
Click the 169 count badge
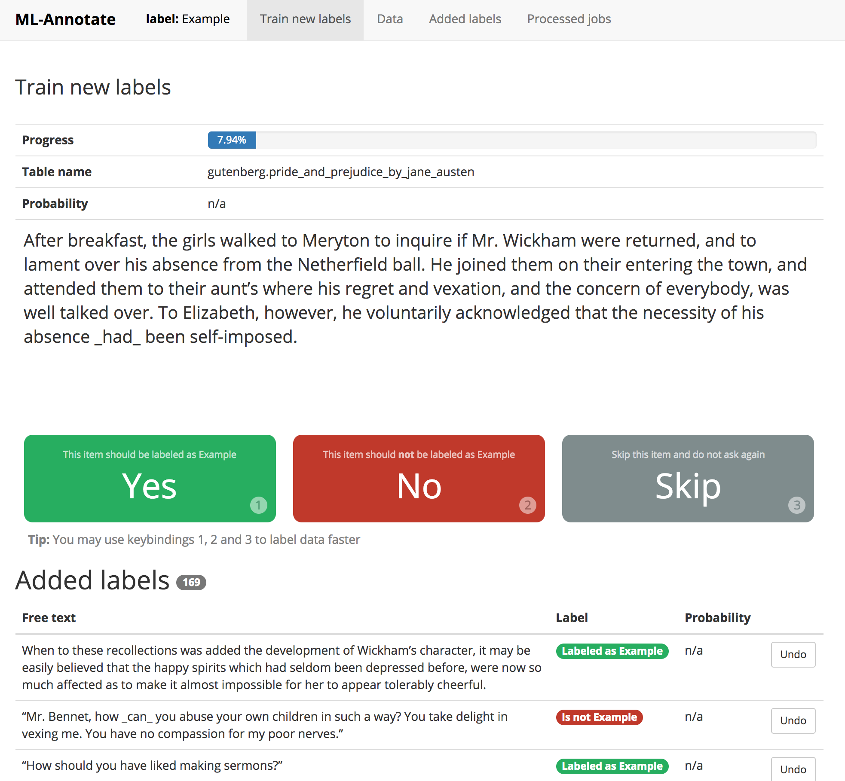coord(191,582)
